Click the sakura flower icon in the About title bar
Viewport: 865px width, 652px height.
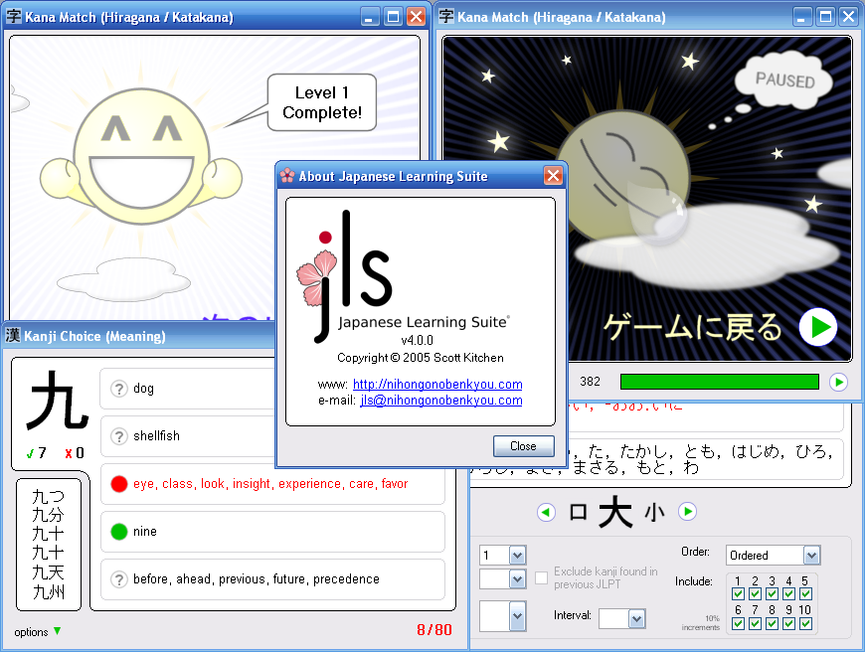coord(287,176)
